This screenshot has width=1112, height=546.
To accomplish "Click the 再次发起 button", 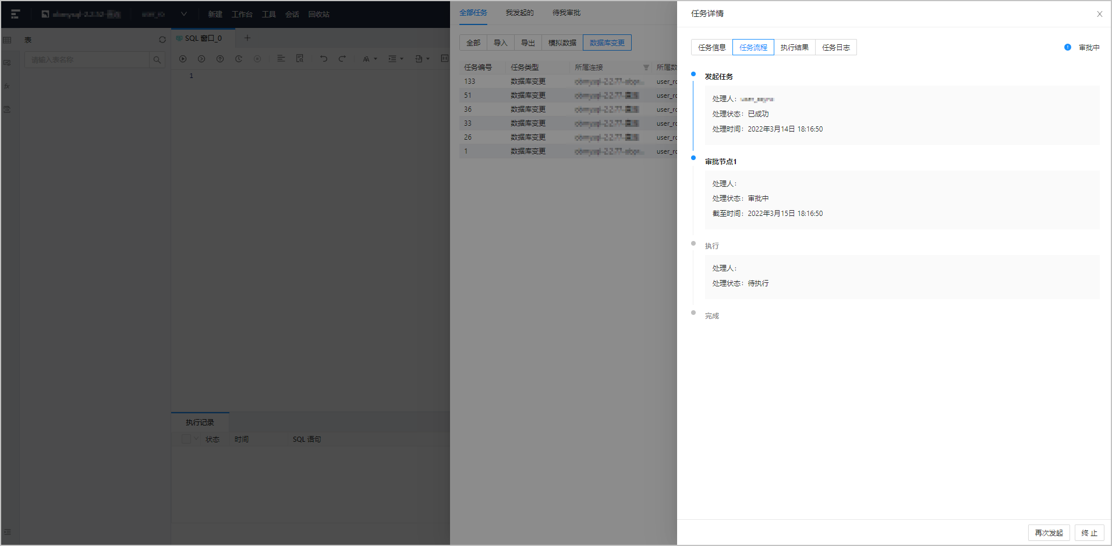I will point(1049,533).
